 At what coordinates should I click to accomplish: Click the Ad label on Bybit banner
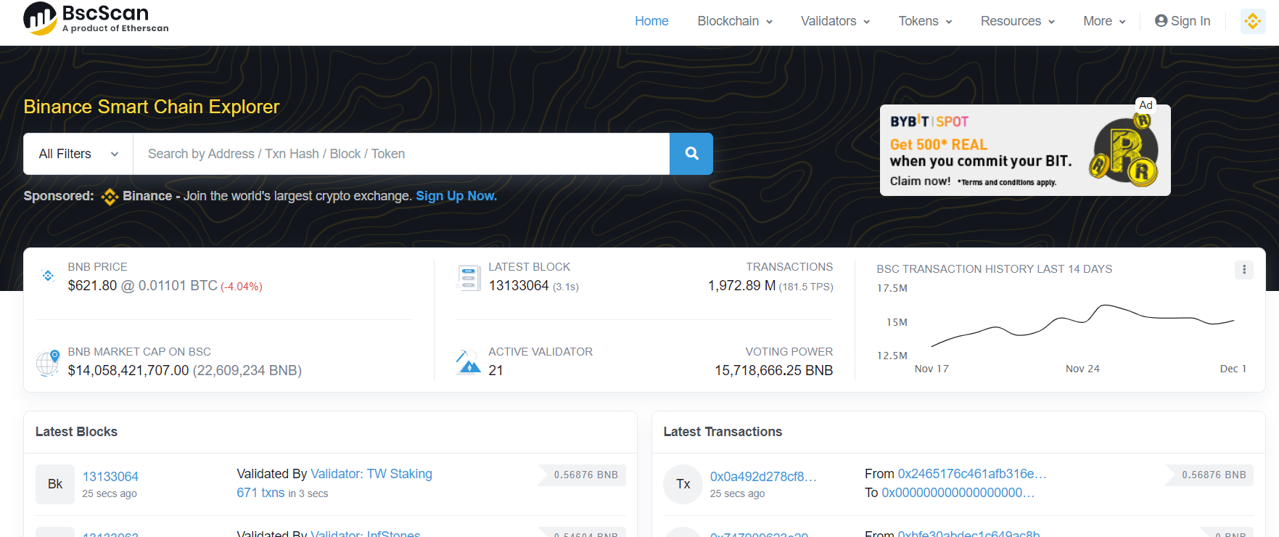point(1146,104)
